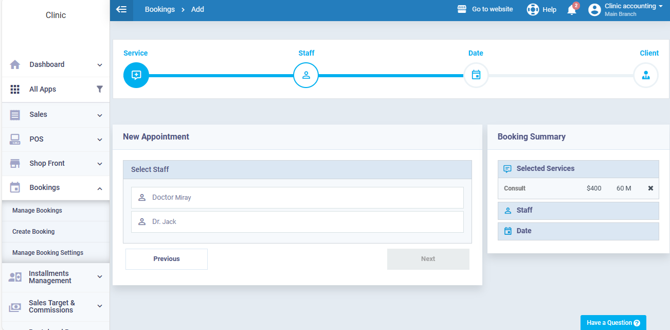Collapse sidebar with the back-arrow menu icon
The width and height of the screenshot is (670, 330).
121,9
